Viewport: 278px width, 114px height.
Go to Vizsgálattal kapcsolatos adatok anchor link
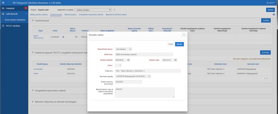point(91,15)
